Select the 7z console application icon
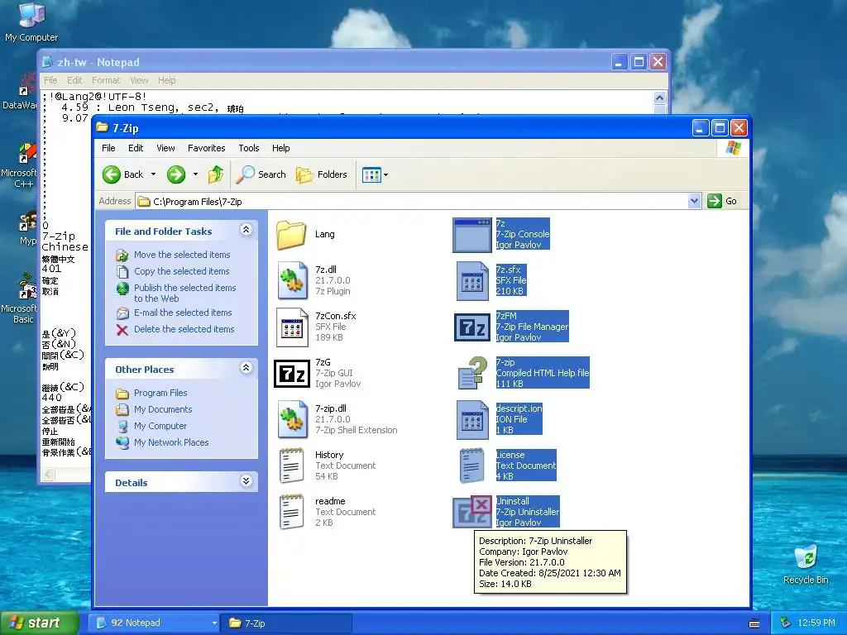 472,234
